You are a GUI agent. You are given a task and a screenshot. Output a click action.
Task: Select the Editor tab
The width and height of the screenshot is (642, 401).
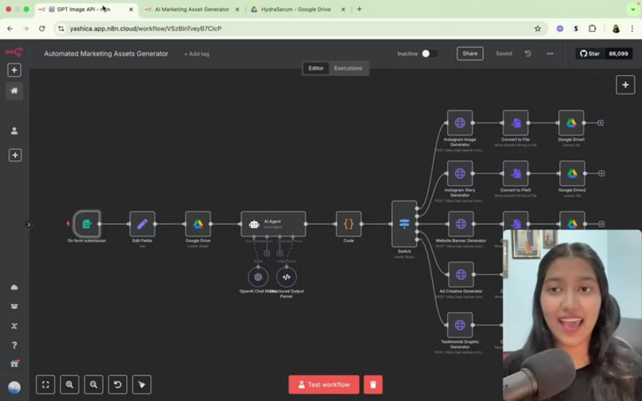(316, 68)
